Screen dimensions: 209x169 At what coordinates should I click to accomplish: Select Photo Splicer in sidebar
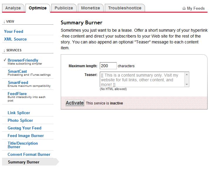click(x=20, y=120)
